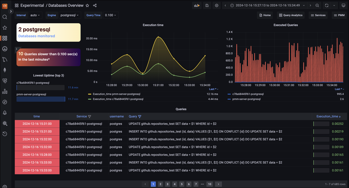Star the Databases Overview dashboard

(x=87, y=5)
